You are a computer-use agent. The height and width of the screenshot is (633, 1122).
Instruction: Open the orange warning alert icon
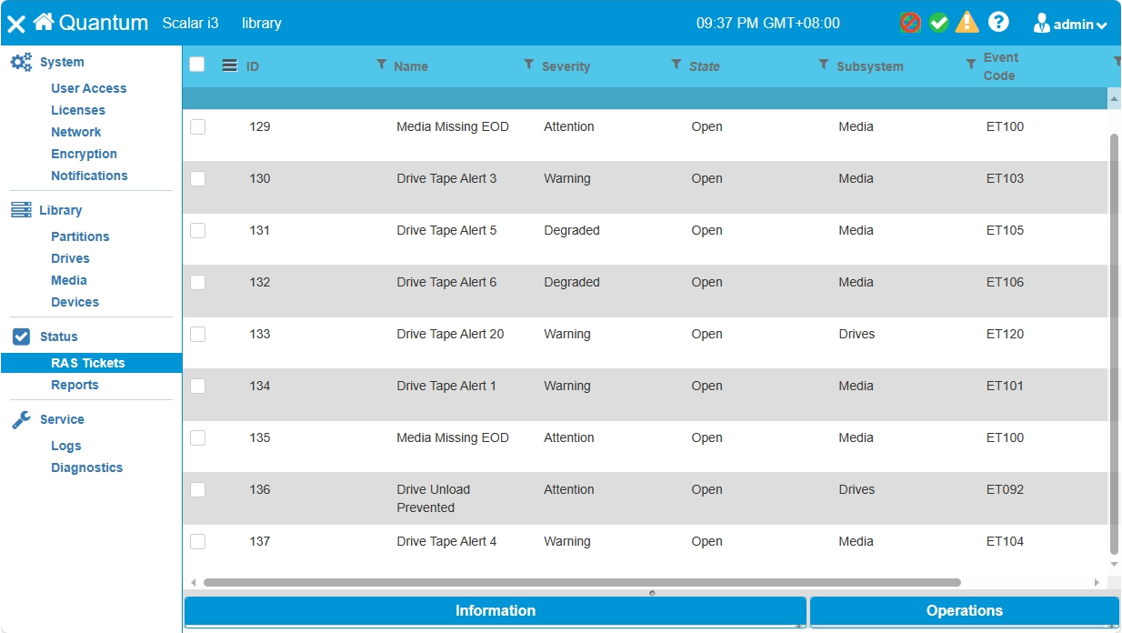(x=967, y=23)
